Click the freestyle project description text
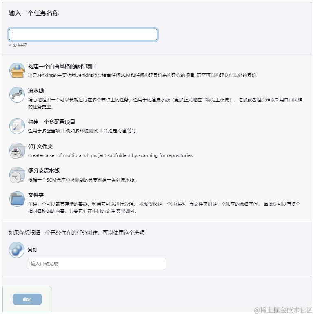The image size is (315, 316). pos(143,75)
